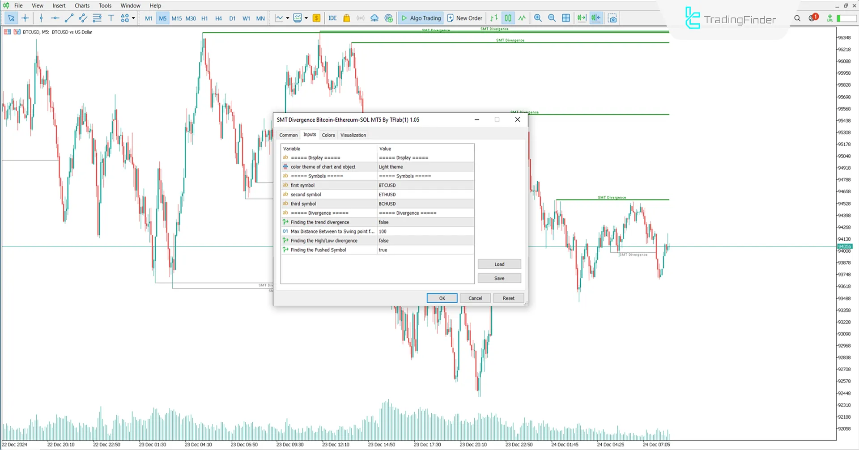The width and height of the screenshot is (859, 450).
Task: Open the MetaEditor via IDE icon
Action: (x=332, y=18)
